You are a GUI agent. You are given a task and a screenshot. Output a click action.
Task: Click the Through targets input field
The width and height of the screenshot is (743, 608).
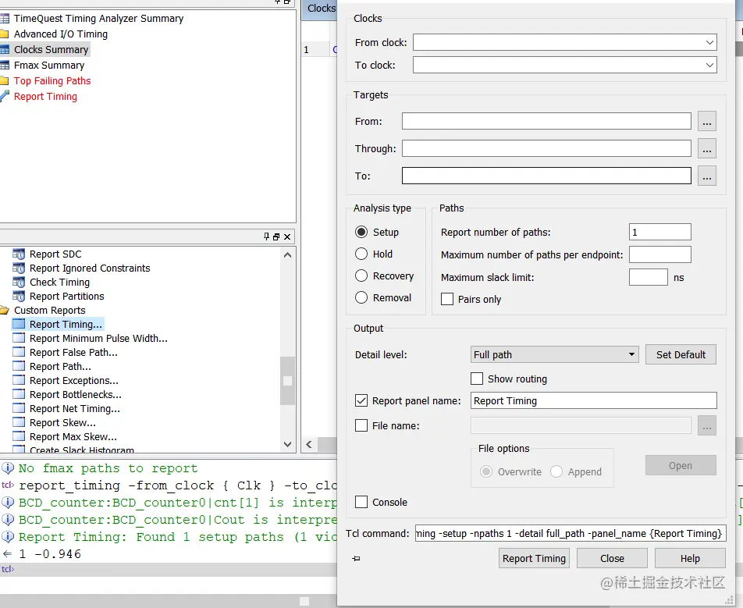pyautogui.click(x=546, y=148)
